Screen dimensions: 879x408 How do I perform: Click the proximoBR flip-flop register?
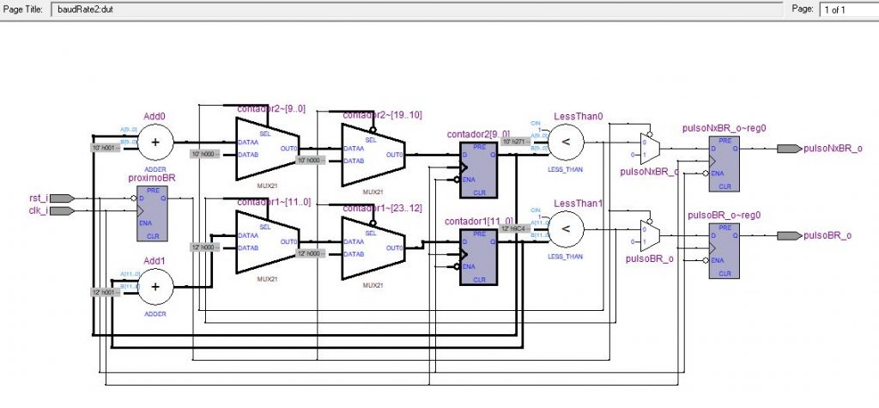coord(154,212)
